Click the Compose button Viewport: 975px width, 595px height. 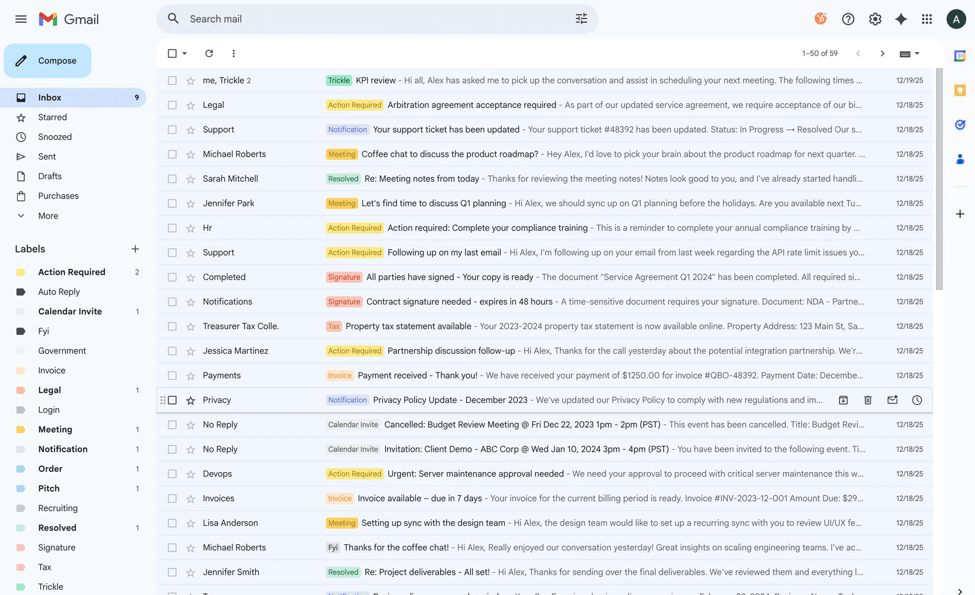click(47, 61)
